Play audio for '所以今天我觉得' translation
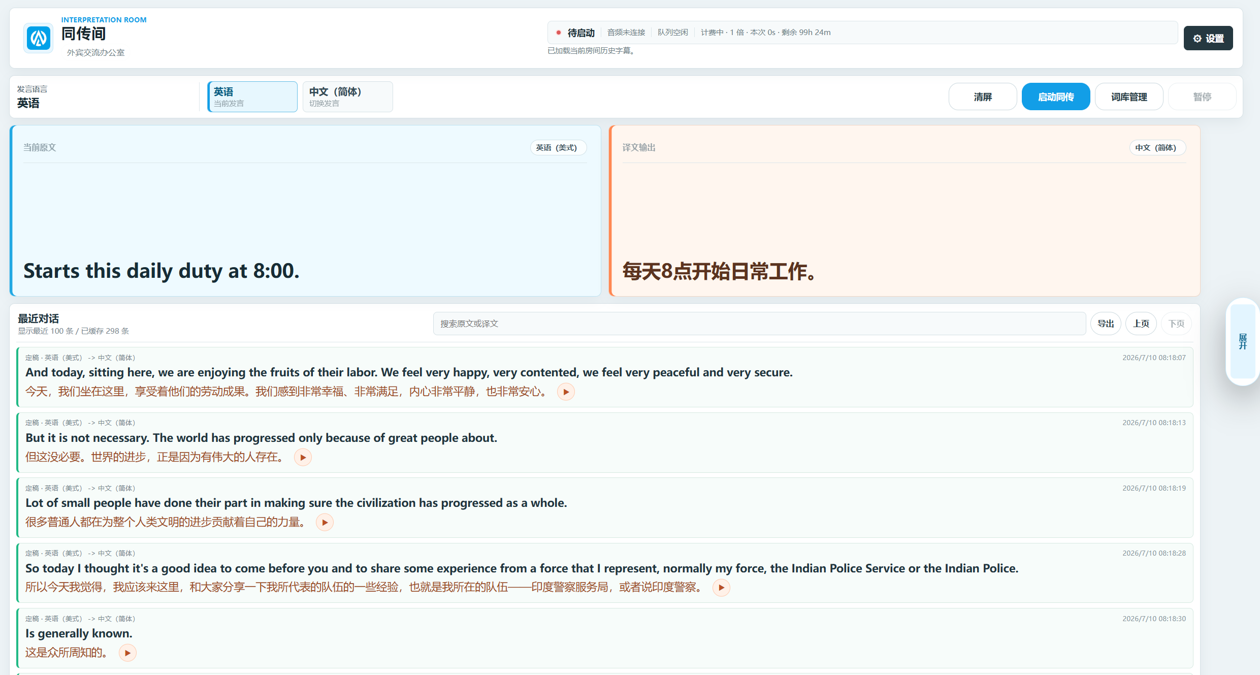Viewport: 1260px width, 675px height. 721,587
